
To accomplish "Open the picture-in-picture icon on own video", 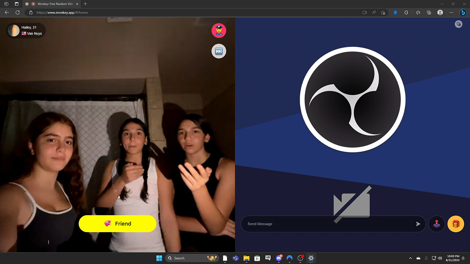I will (x=458, y=24).
